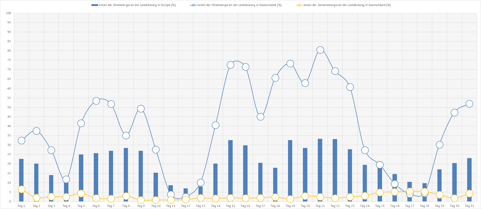Select the 100 value on the y-axis
Image resolution: width=481 pixels, height=209 pixels.
click(8, 13)
